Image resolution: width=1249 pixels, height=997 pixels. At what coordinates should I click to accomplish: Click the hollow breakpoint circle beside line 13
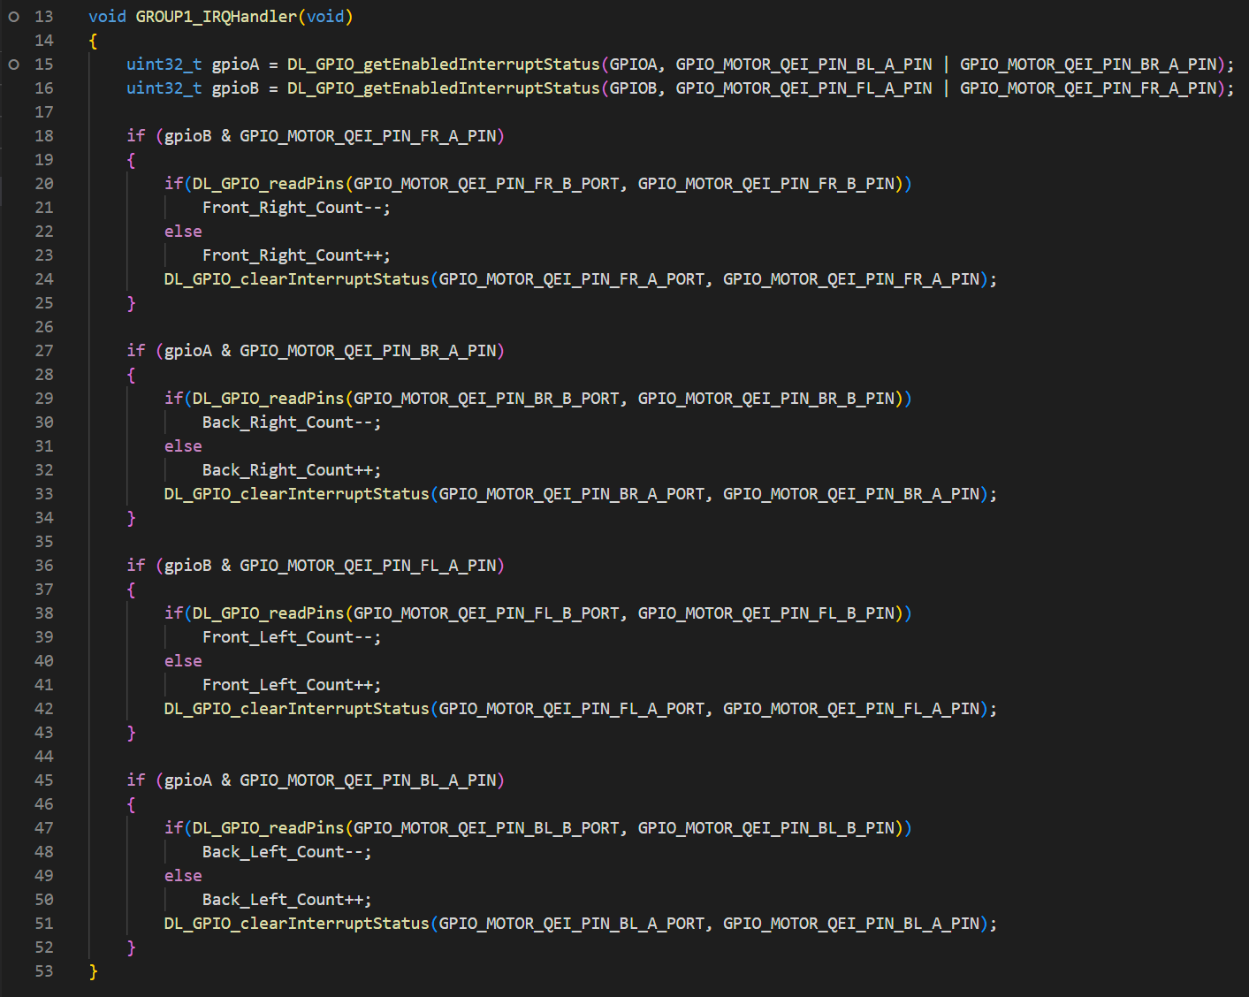[x=13, y=17]
